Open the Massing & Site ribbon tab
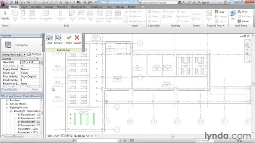This screenshot has width=255, height=143. (x=78, y=7)
